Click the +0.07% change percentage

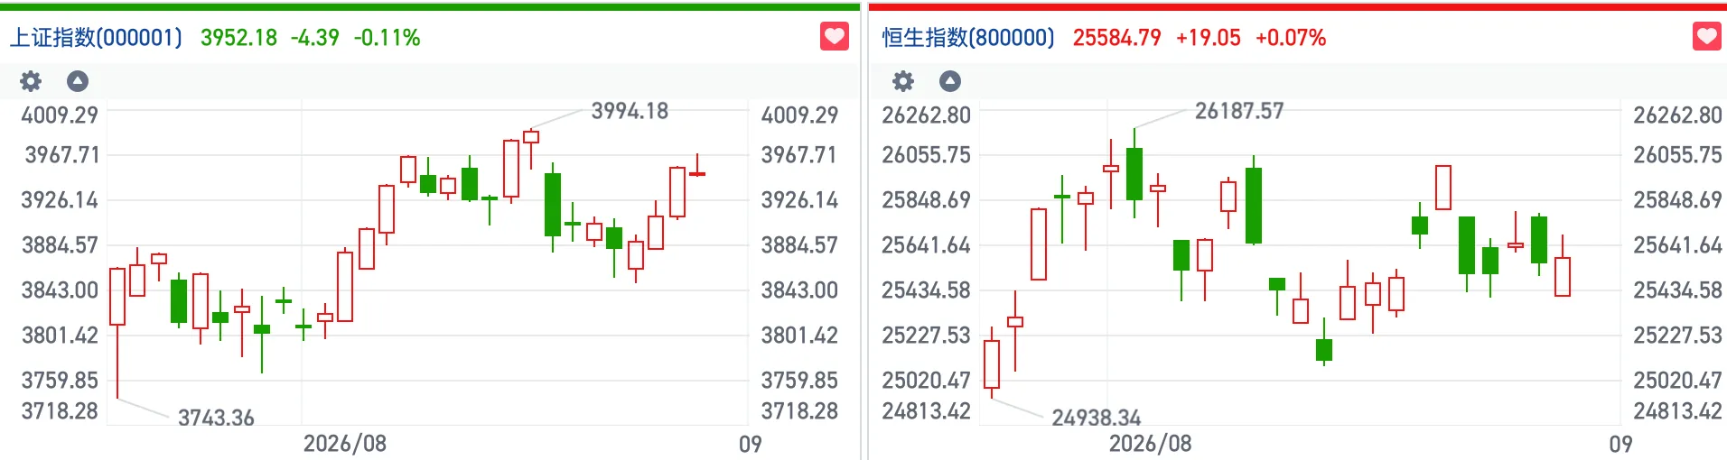pos(1291,38)
